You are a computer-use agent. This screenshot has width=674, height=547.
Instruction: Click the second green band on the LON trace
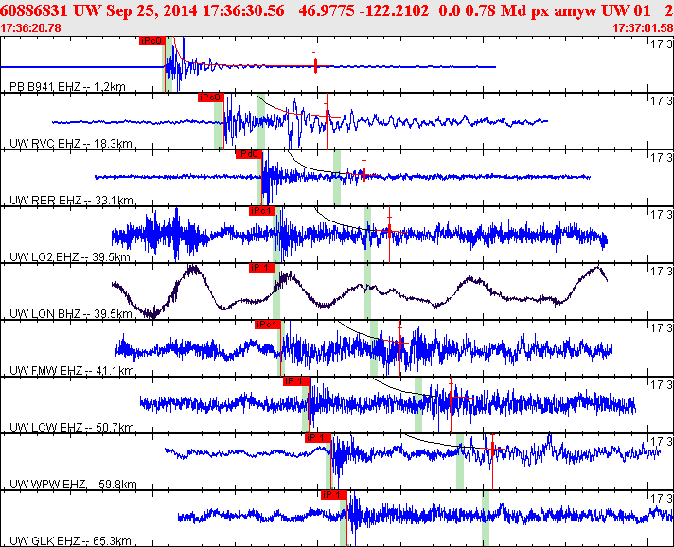367,291
